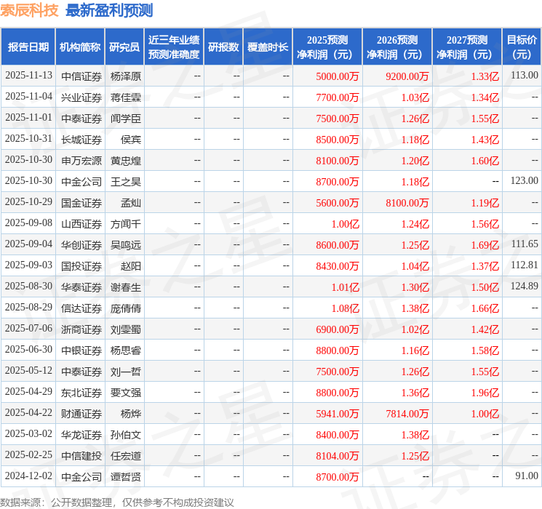Click 信达证券 institution cell
This screenshot has height=509, width=542.
click(x=81, y=308)
